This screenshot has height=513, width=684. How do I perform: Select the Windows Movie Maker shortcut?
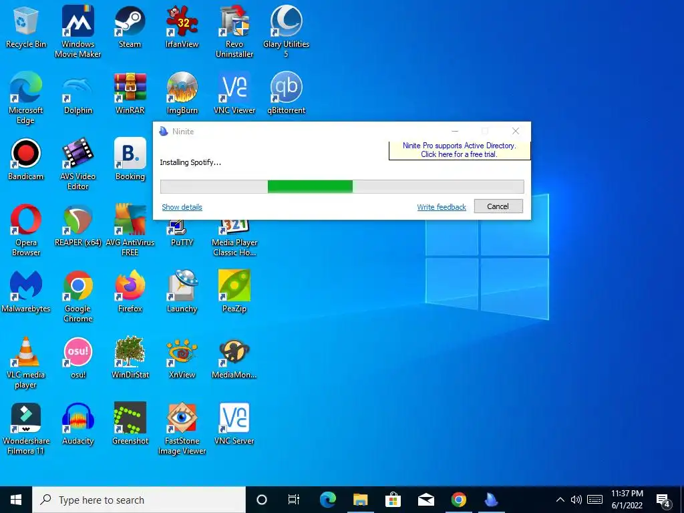[x=77, y=32]
